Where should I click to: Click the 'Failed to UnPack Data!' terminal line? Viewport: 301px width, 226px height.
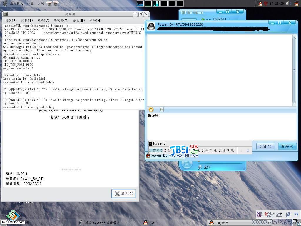22,75
